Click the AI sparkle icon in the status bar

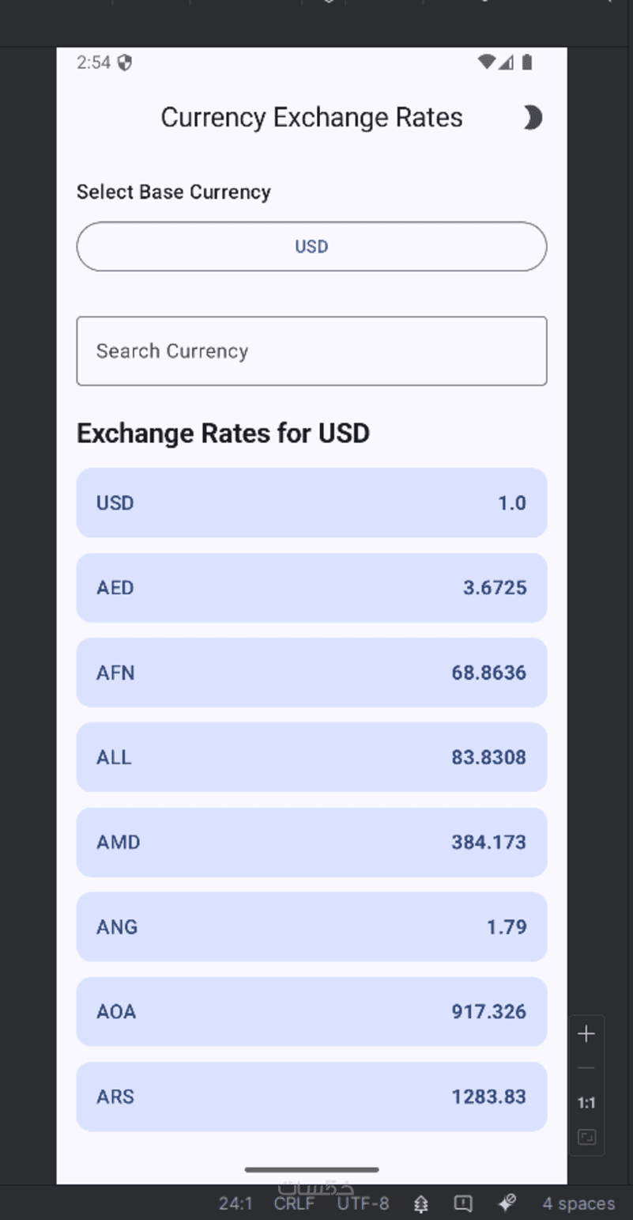507,1203
